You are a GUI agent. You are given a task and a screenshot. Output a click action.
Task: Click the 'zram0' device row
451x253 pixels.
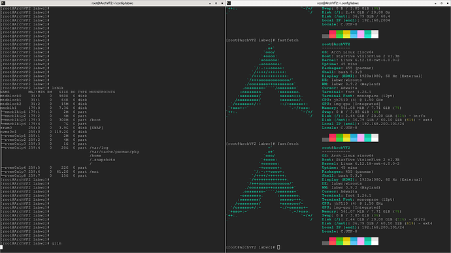[x=52, y=128]
